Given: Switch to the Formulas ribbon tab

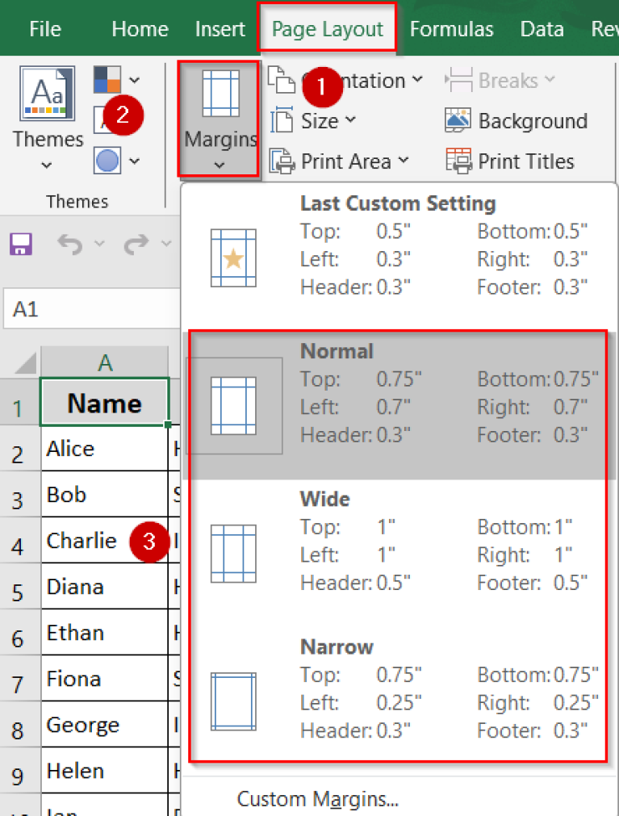Looking at the screenshot, I should click(451, 28).
